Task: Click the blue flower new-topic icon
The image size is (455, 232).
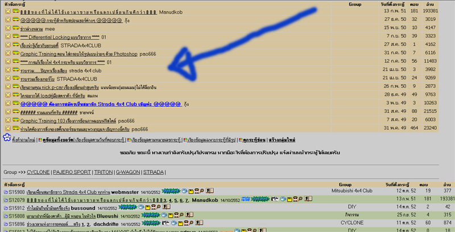Action: tap(7, 138)
